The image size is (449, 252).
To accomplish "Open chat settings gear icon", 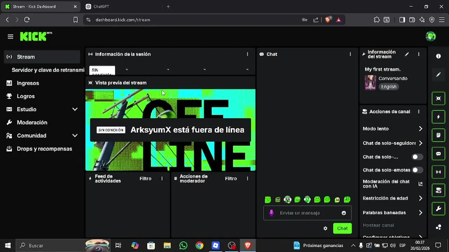I will pos(325,228).
